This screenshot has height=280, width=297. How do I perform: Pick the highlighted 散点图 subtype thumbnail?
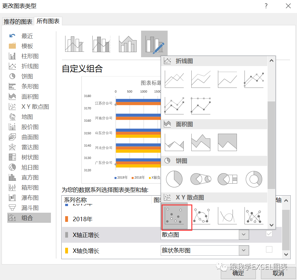point(176,217)
